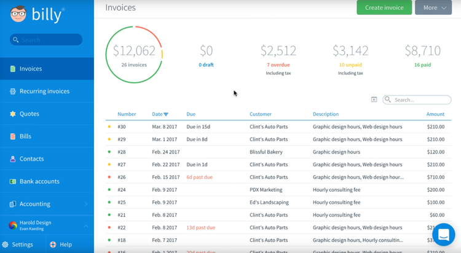
Task: Open invoice #21 row
Action: coord(278,215)
